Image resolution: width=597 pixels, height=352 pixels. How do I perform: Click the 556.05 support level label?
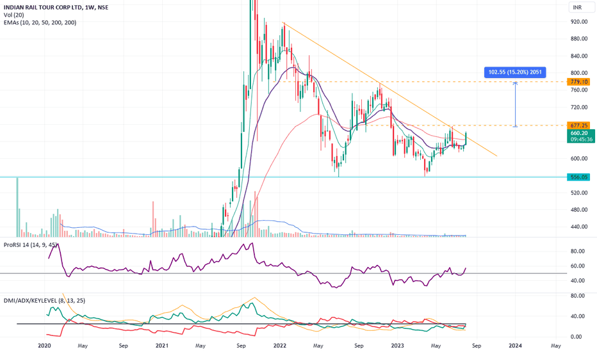(x=578, y=177)
